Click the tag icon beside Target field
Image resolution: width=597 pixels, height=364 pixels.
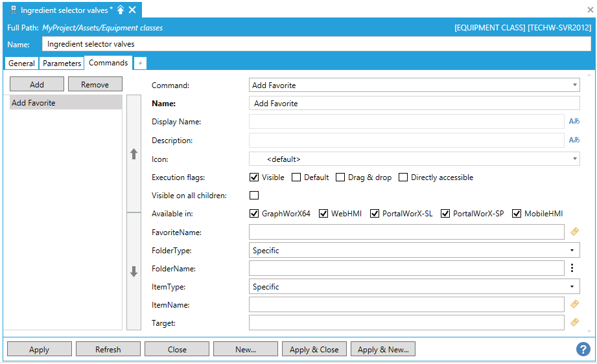click(x=574, y=323)
